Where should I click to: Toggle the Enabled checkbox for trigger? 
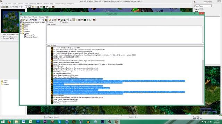(x=47, y=22)
